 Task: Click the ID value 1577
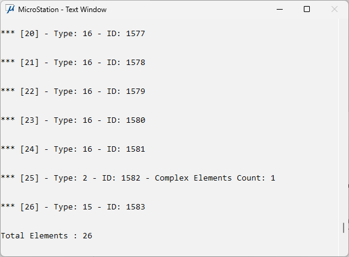pyautogui.click(x=136, y=34)
